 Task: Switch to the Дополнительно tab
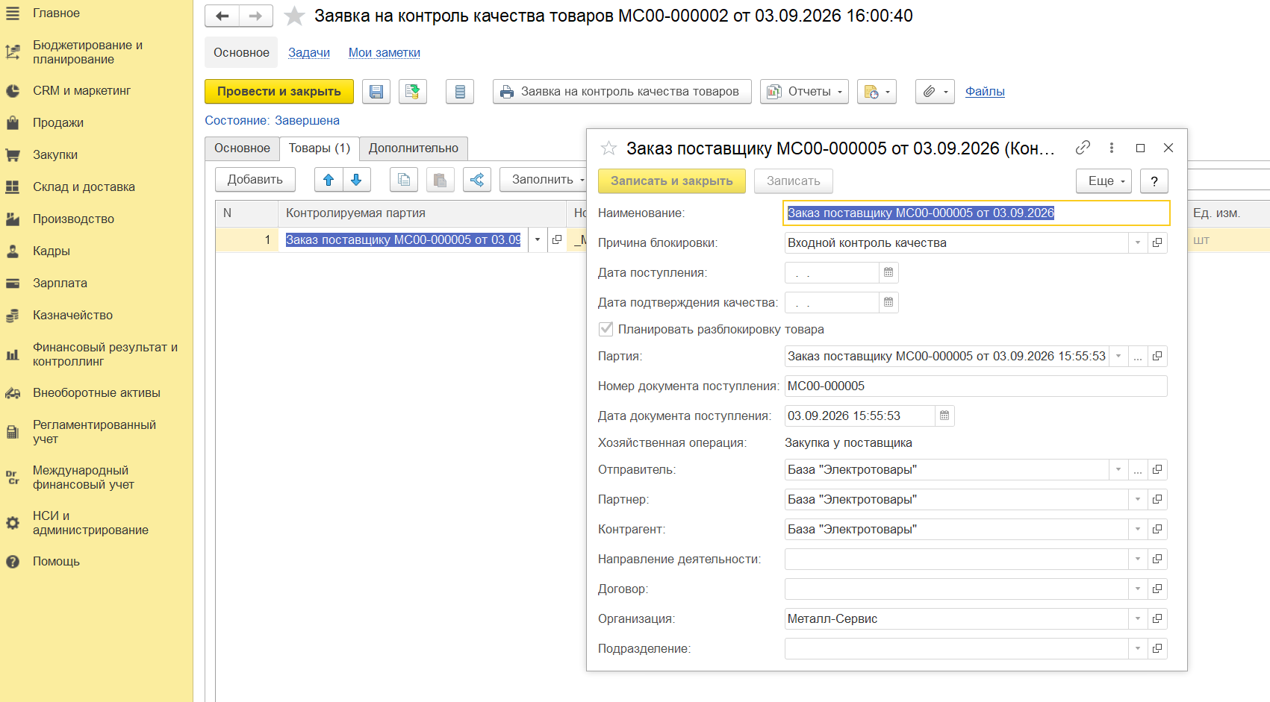(x=414, y=148)
